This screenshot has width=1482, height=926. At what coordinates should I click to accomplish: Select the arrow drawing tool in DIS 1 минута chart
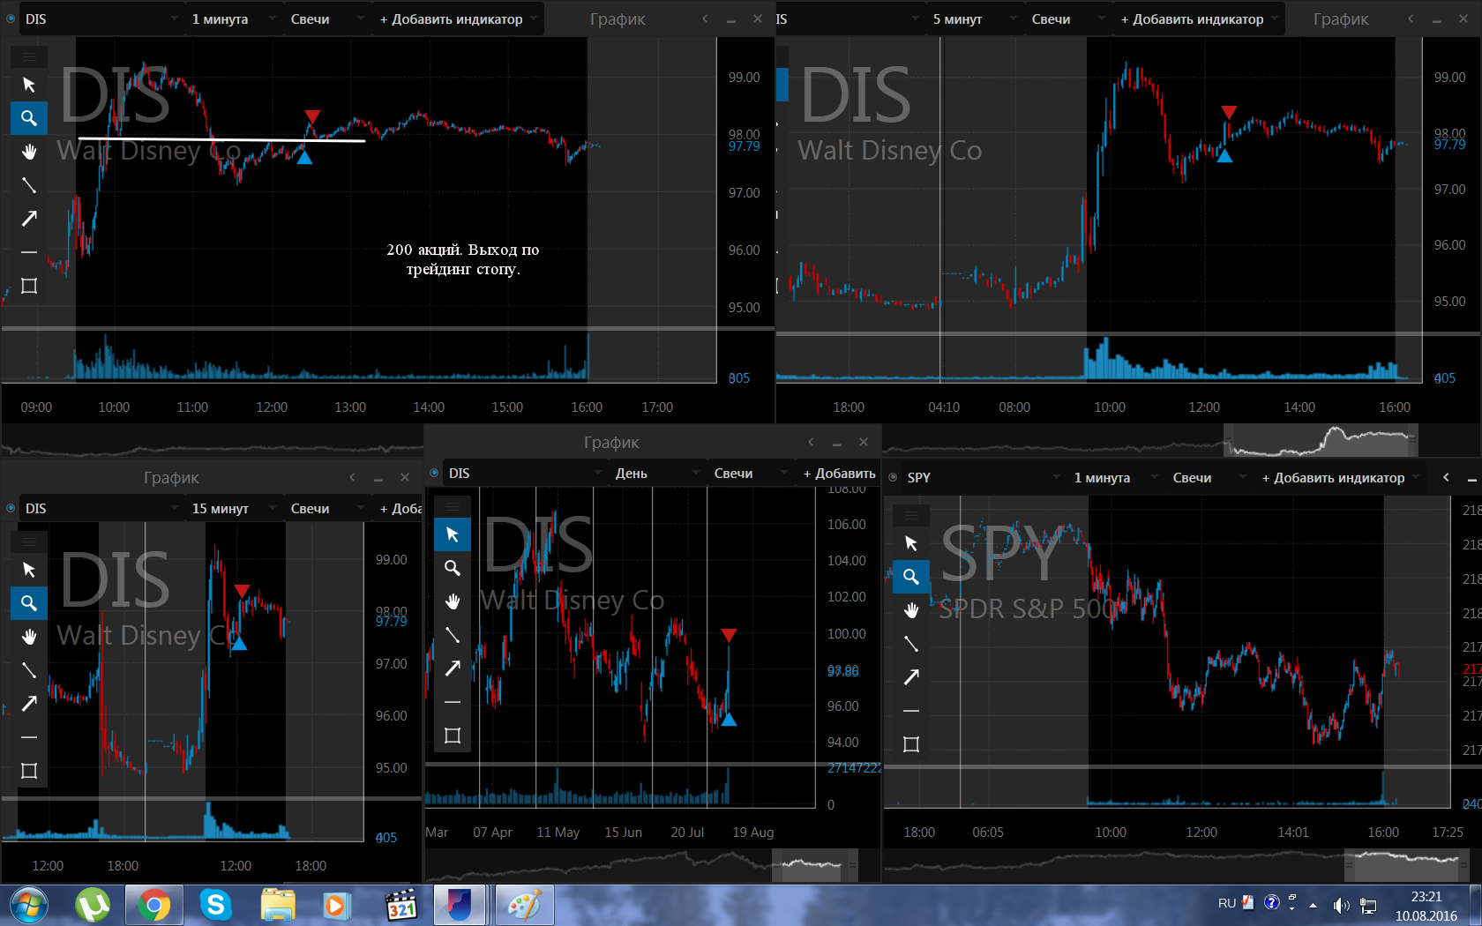(29, 219)
